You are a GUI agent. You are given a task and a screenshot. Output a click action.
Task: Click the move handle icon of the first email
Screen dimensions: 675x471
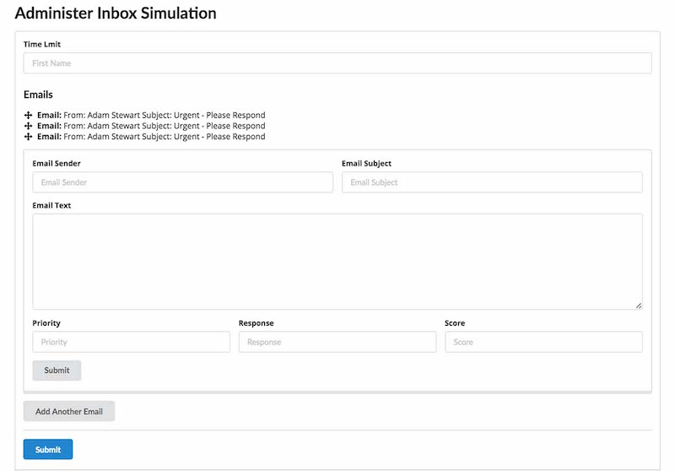coord(28,116)
